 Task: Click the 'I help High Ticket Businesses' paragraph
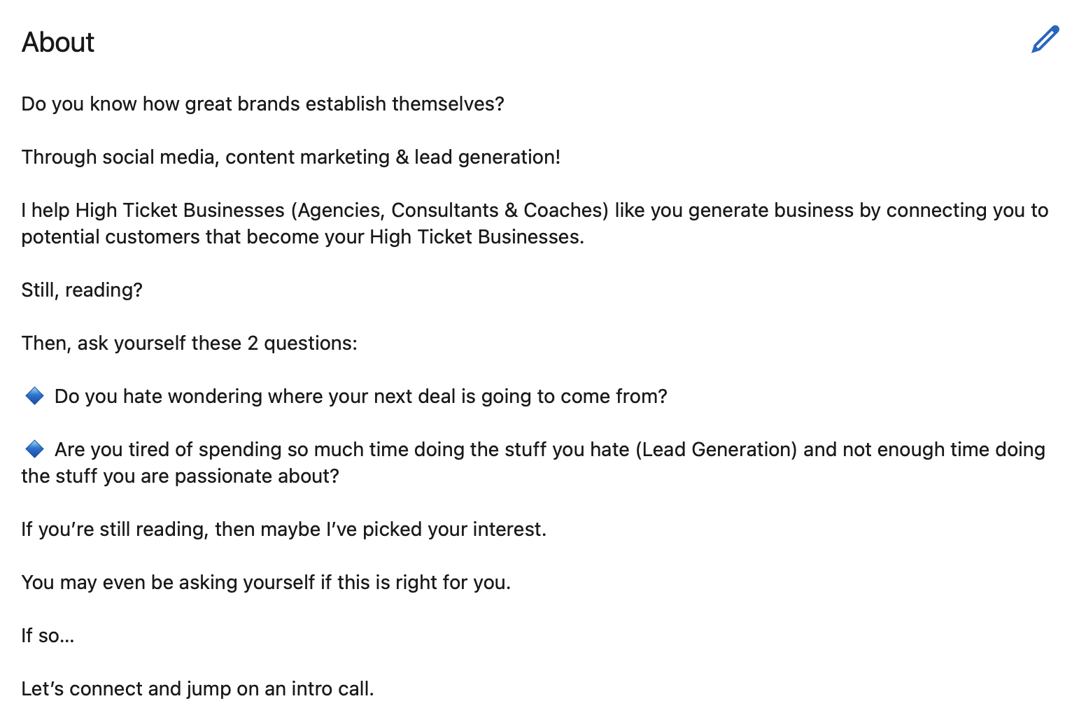(x=535, y=223)
